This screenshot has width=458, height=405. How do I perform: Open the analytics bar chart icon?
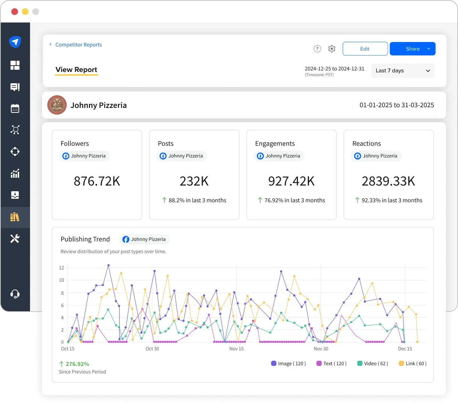pos(15,173)
